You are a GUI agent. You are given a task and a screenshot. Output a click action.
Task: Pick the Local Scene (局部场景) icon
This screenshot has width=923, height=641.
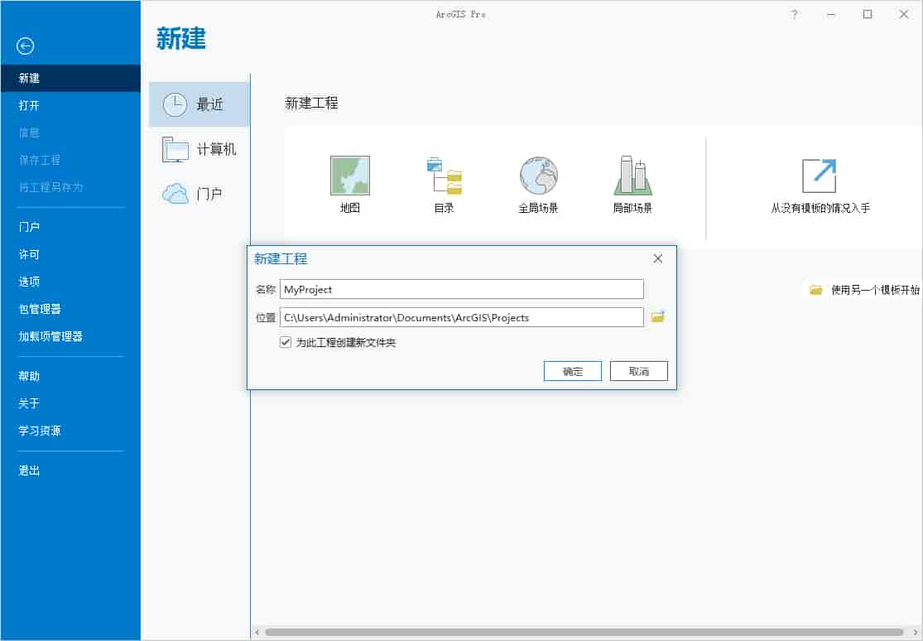632,176
